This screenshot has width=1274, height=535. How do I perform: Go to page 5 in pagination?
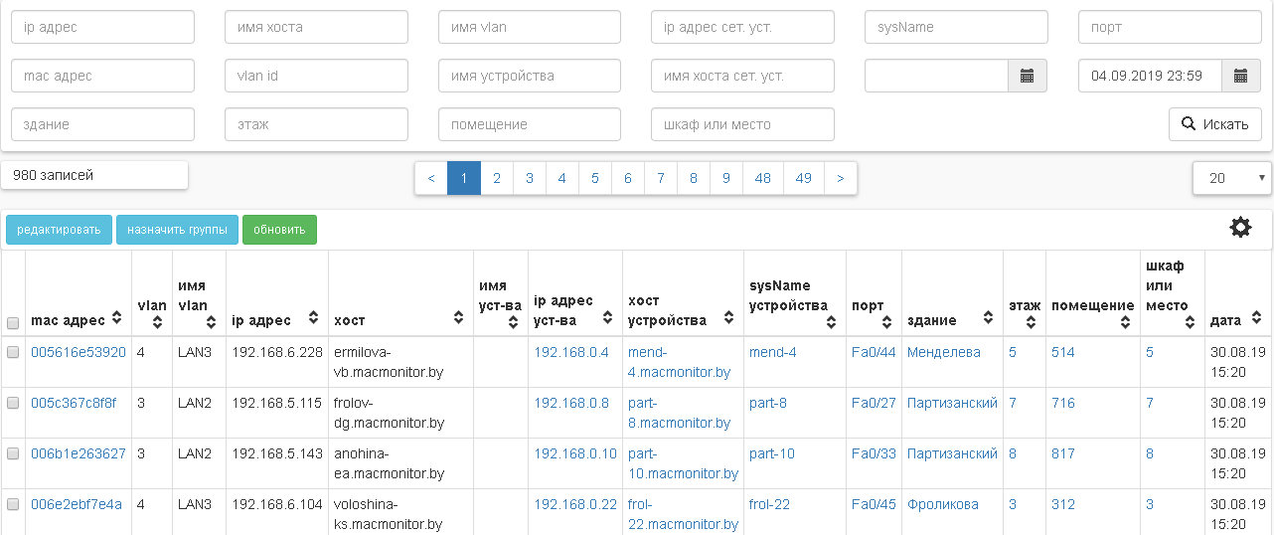(594, 178)
